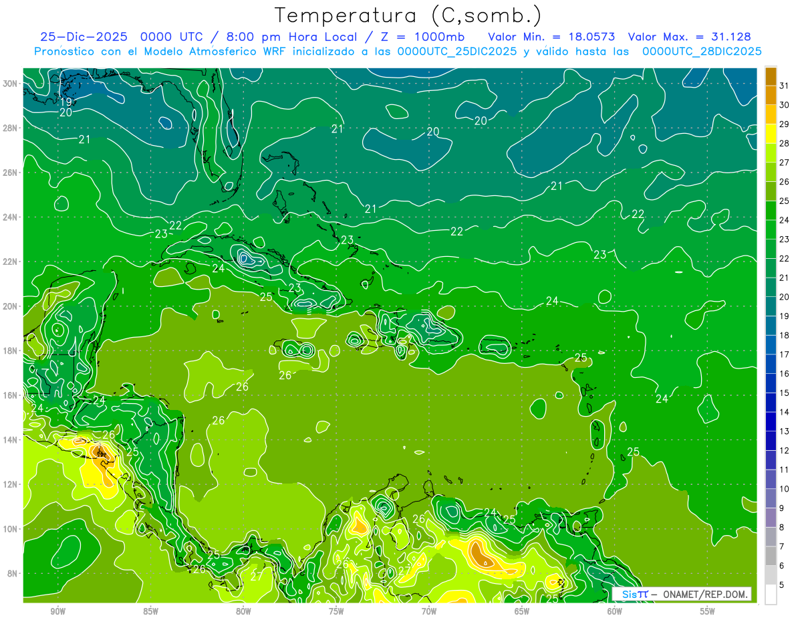Click the 55W longitude label

tap(708, 611)
